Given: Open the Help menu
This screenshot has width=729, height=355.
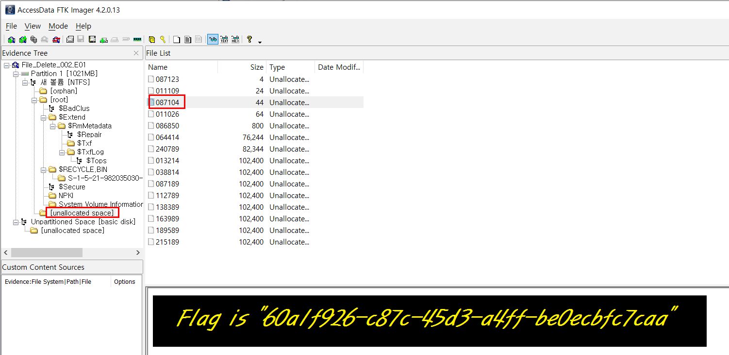Looking at the screenshot, I should pyautogui.click(x=83, y=26).
